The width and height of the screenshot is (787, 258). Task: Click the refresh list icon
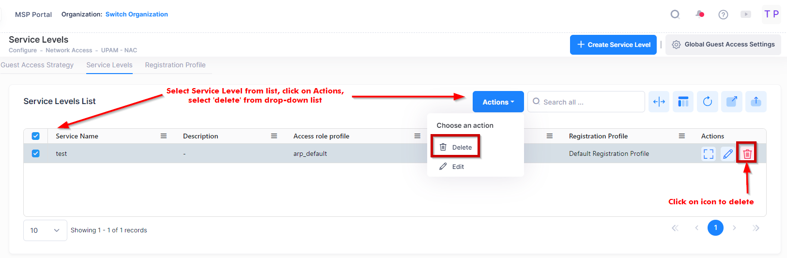(x=707, y=102)
